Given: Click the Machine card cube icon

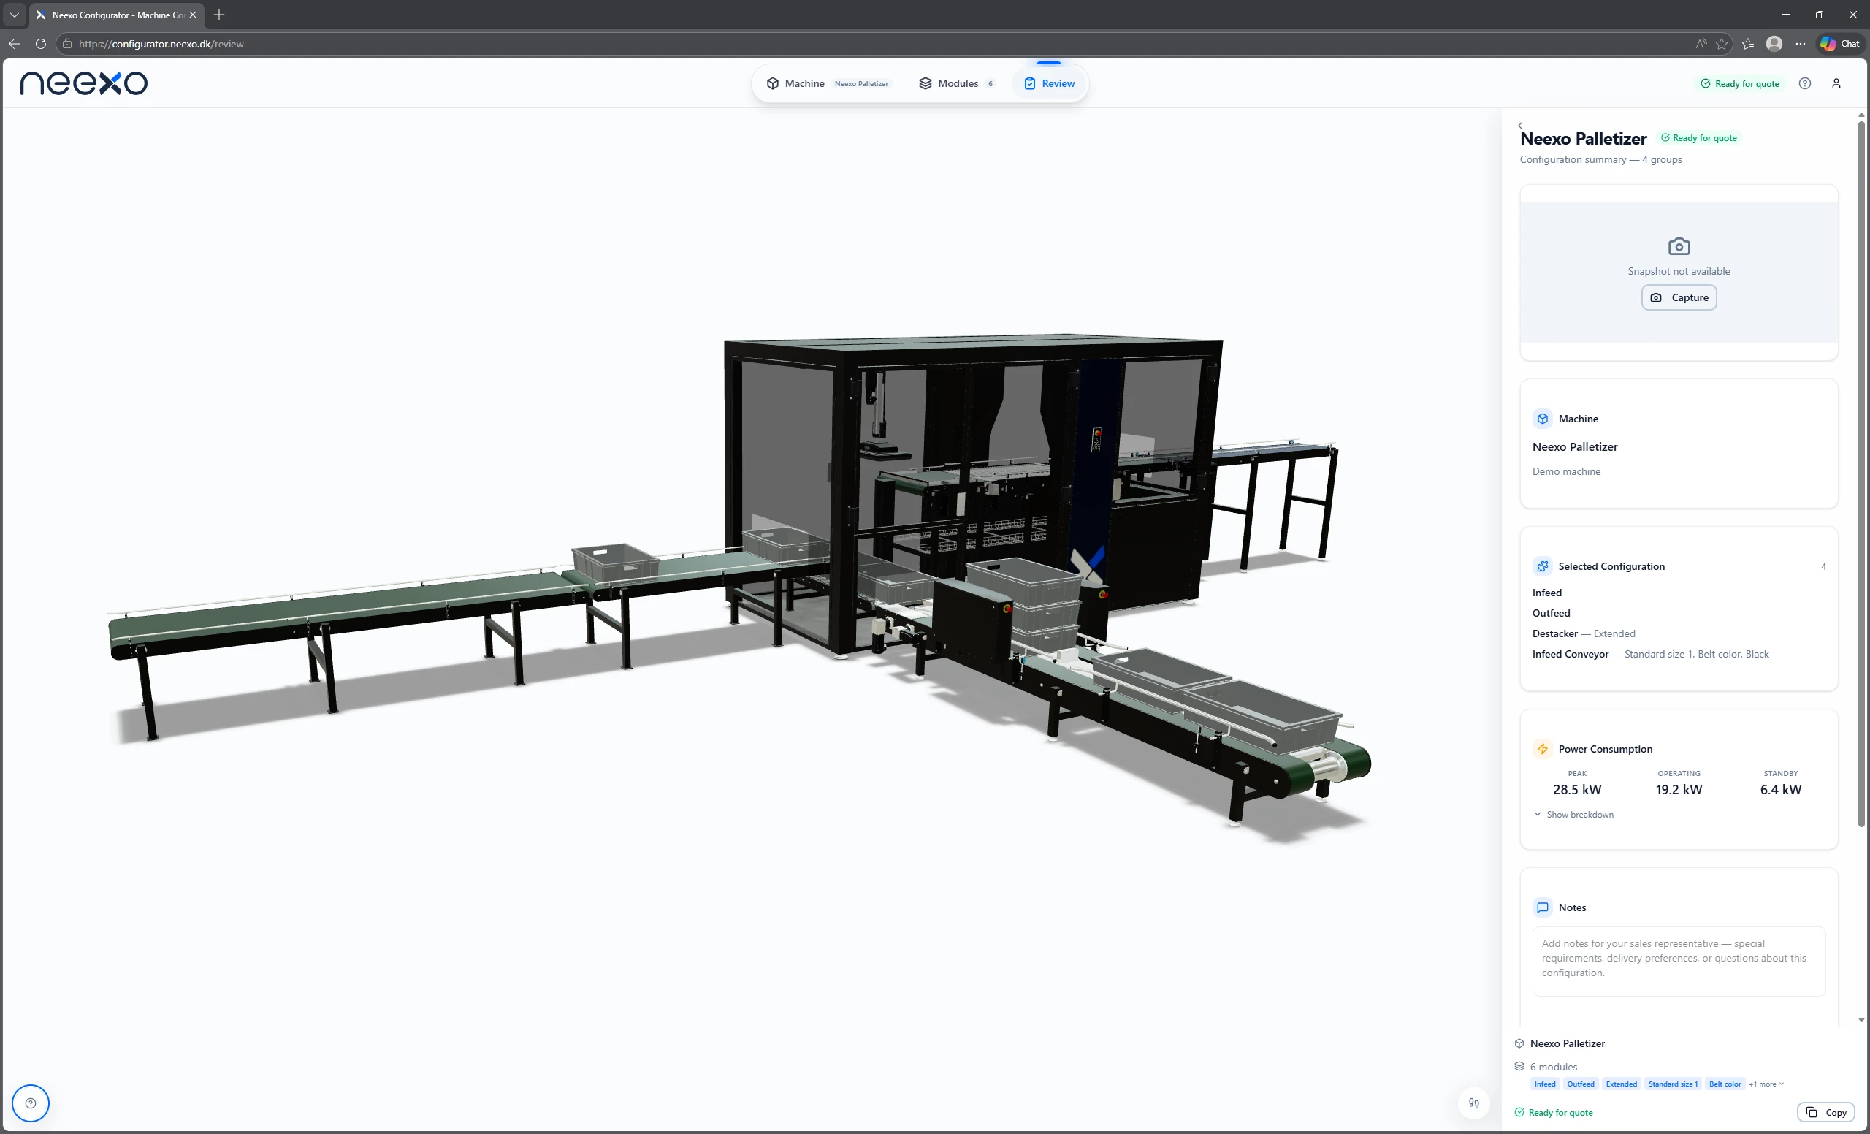Looking at the screenshot, I should [x=1542, y=419].
